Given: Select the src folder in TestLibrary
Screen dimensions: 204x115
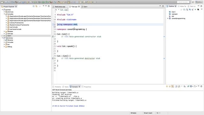Looking at the screenshot, I should (9, 44).
